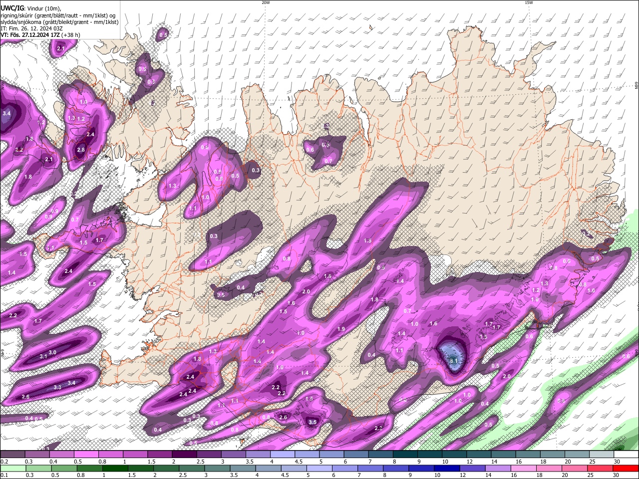This screenshot has width=639, height=479.
Task: Click the 0.8 medium green swatch in rain scale
Action: [89, 468]
